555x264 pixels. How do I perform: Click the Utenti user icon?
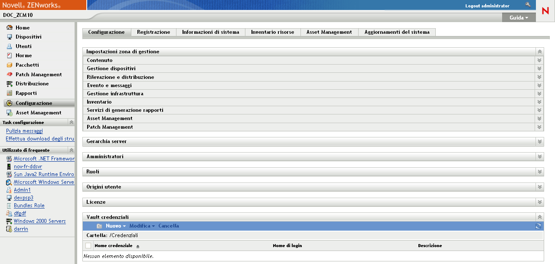click(10, 46)
